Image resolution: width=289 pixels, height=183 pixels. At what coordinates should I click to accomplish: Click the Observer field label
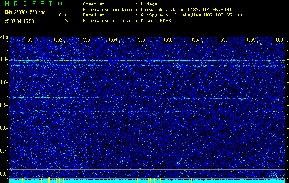[x=94, y=4]
